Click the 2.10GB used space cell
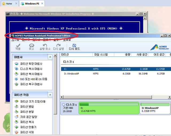The height and width of the screenshot is (136, 171). pyautogui.click(x=144, y=69)
